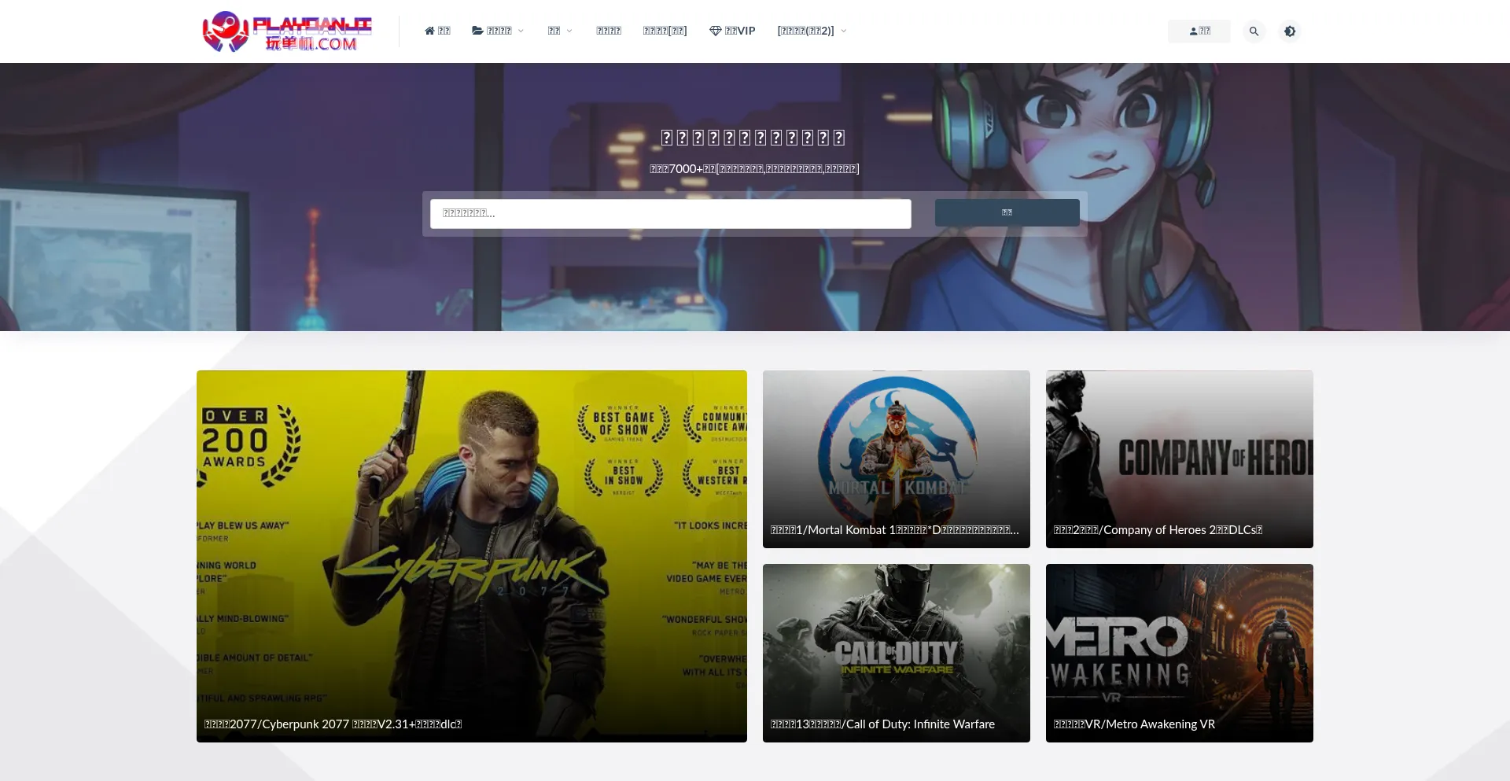Open the folder-icon category menu

498,31
